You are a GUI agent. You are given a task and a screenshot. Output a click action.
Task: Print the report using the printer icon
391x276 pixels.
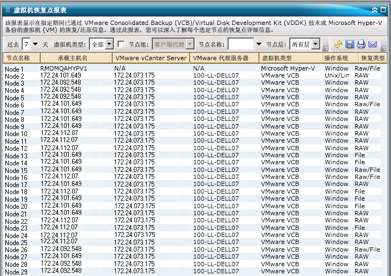tap(361, 44)
